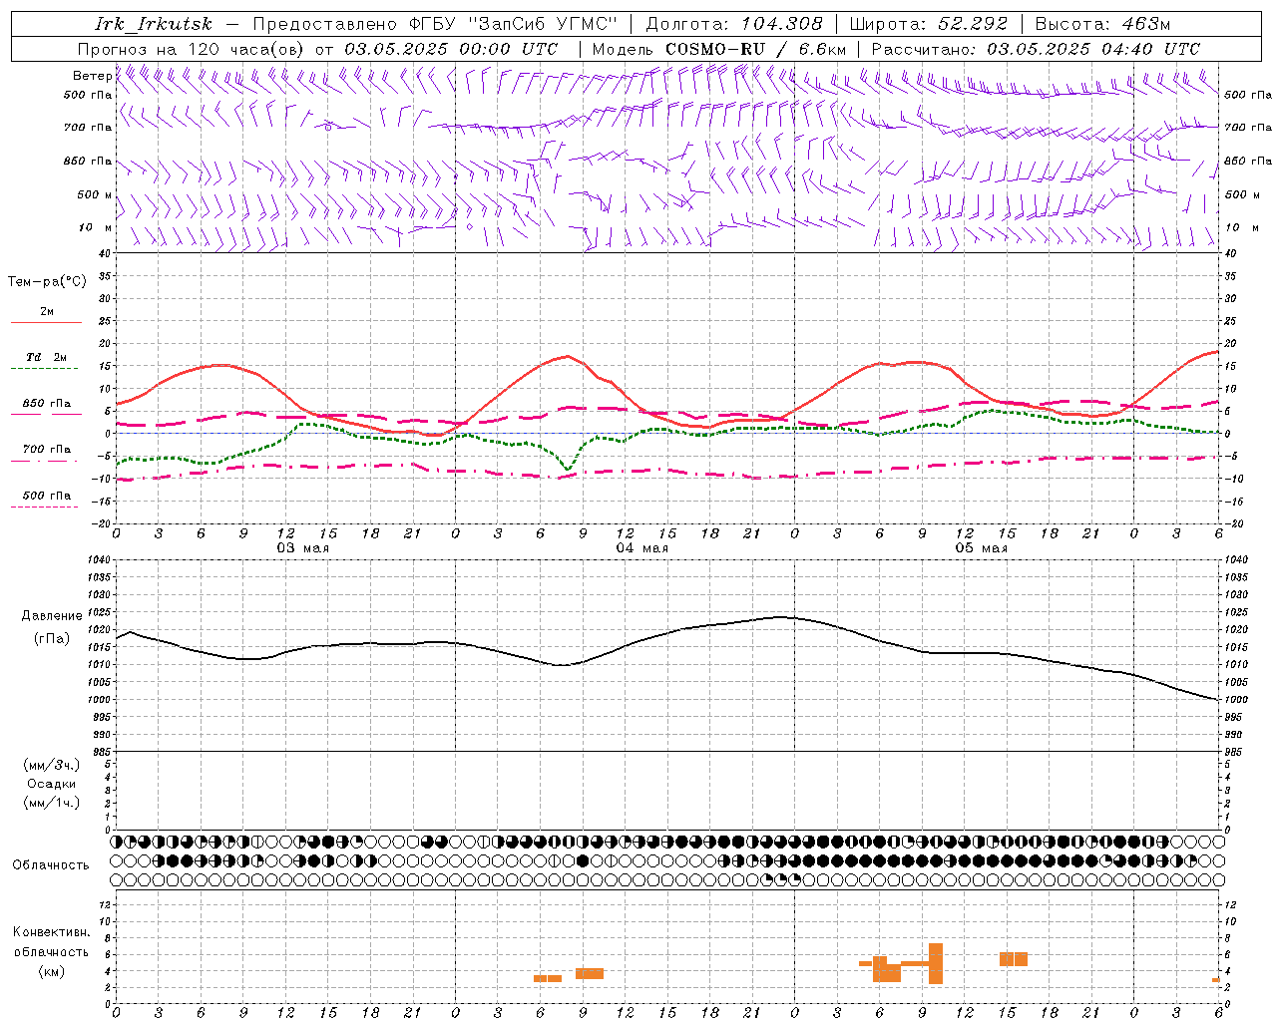Click the red 700 гПа legend line sample
Screen dimensions: 1277x1021
pyautogui.click(x=46, y=461)
